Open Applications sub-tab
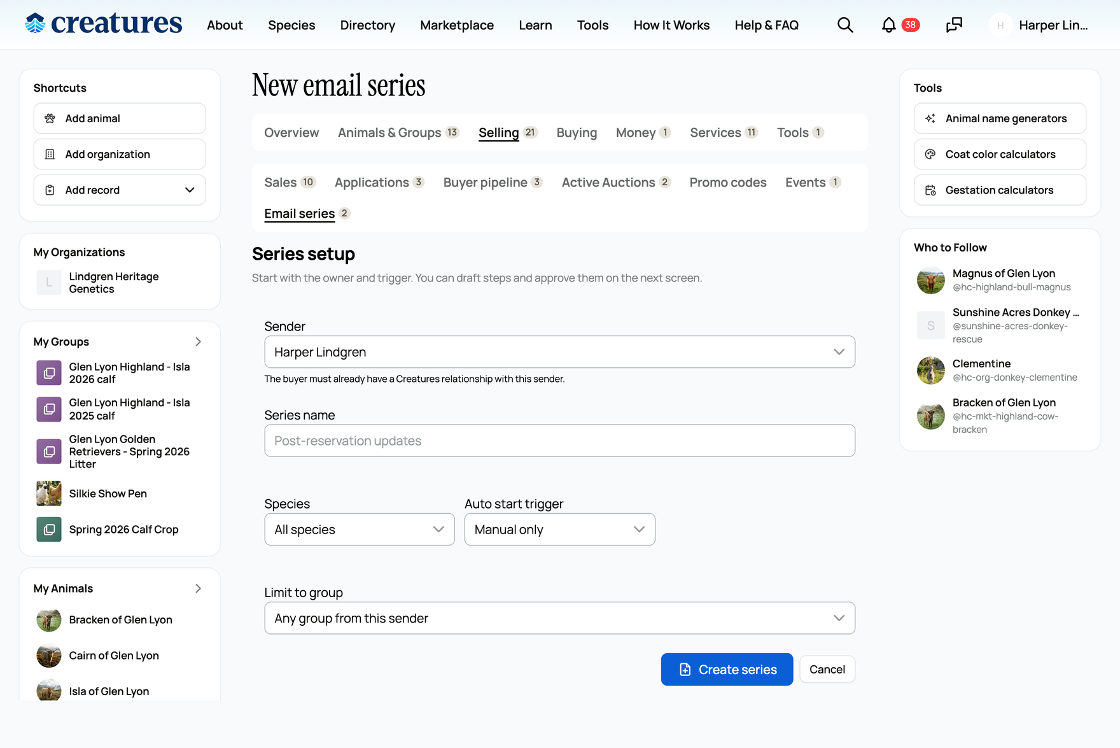 click(x=379, y=182)
